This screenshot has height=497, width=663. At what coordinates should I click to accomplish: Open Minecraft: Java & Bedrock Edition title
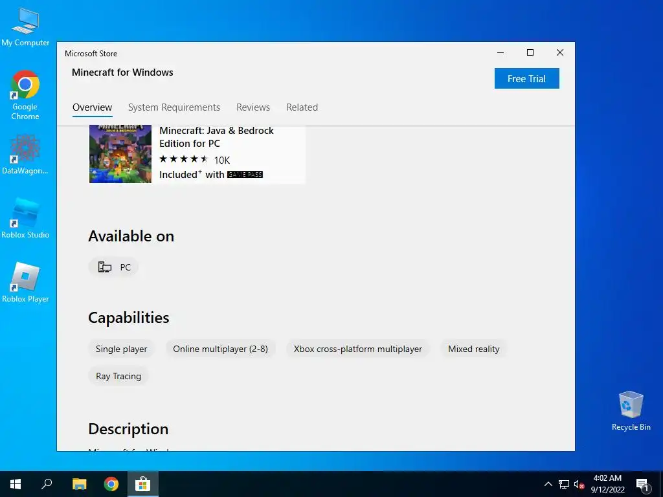pyautogui.click(x=216, y=137)
